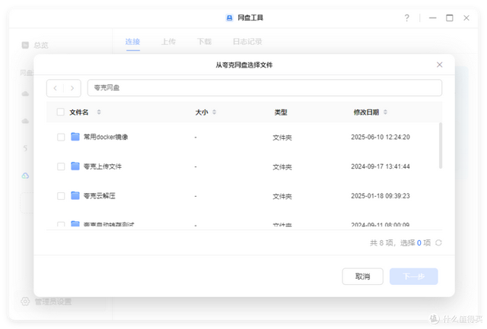487x329 pixels.
Task: Open the 夸克上传文件 folder icon
Action: (75, 166)
